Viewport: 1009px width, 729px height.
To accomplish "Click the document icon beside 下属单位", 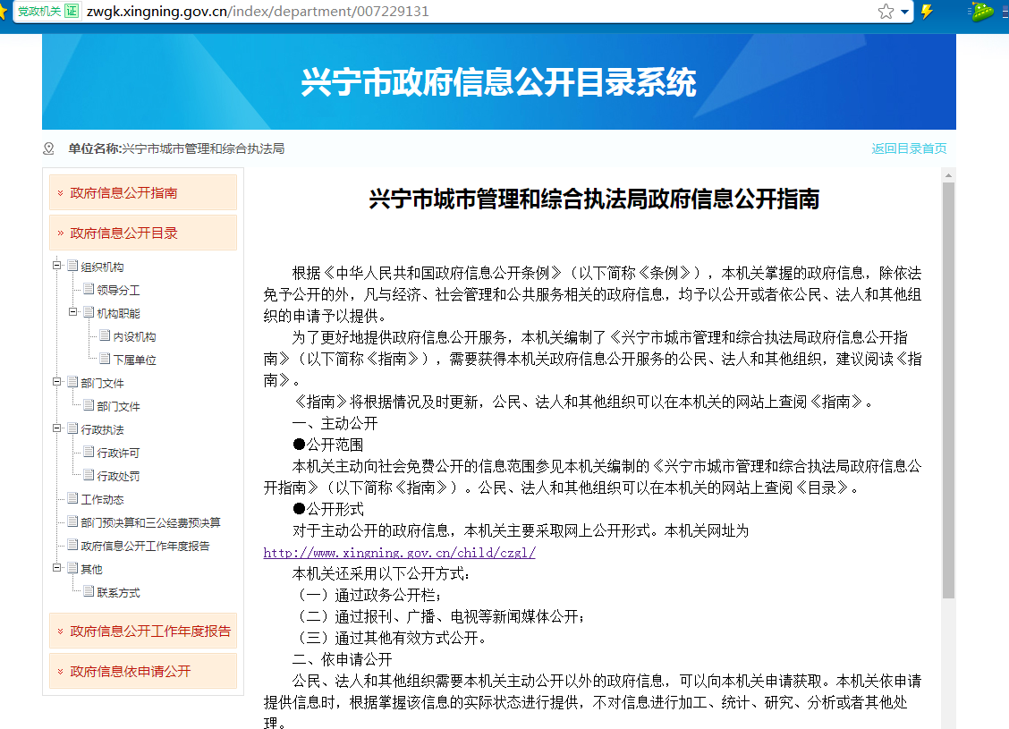I will click(105, 359).
